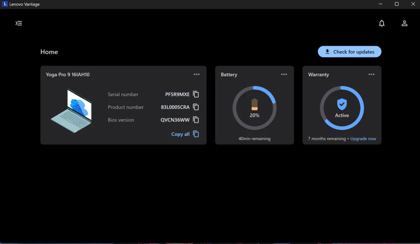
Task: Expand the sidebar navigation menu
Action: point(18,23)
